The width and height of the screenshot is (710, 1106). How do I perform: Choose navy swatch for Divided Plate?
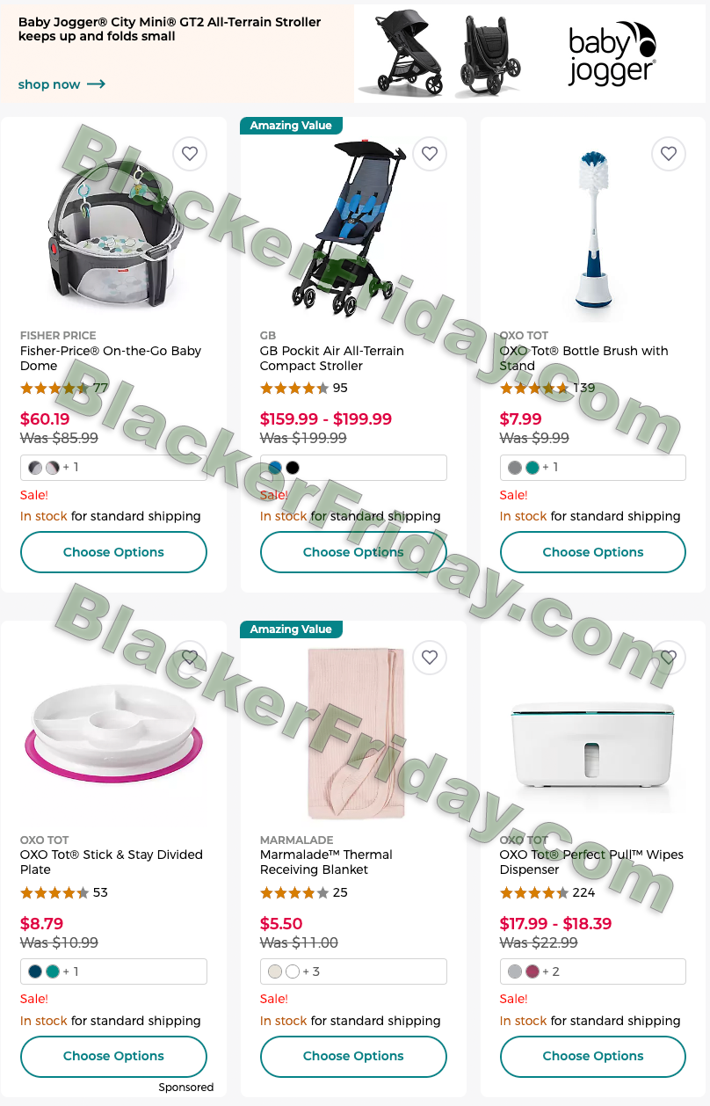(35, 971)
